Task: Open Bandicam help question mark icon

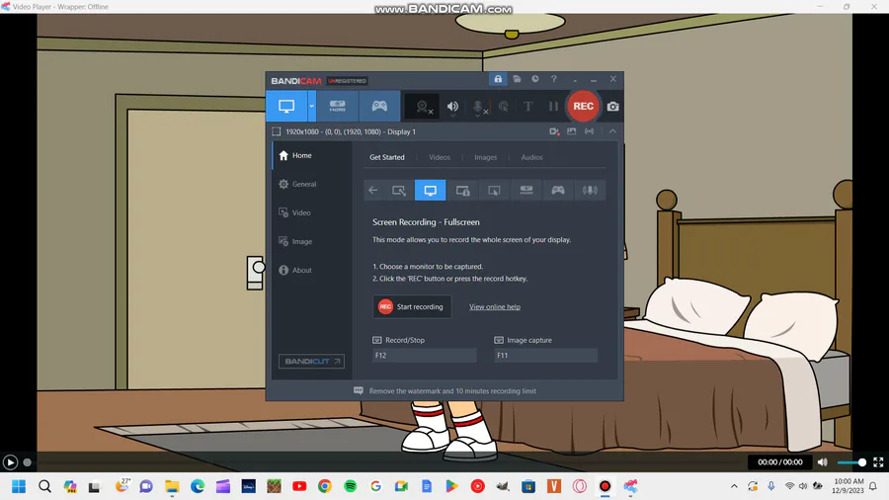Action: (x=554, y=79)
